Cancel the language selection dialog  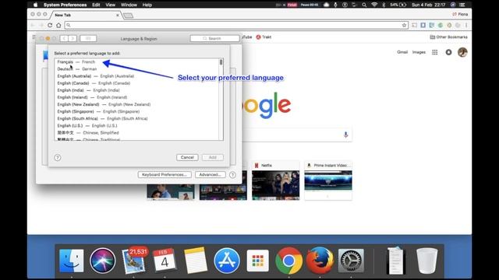tap(187, 157)
